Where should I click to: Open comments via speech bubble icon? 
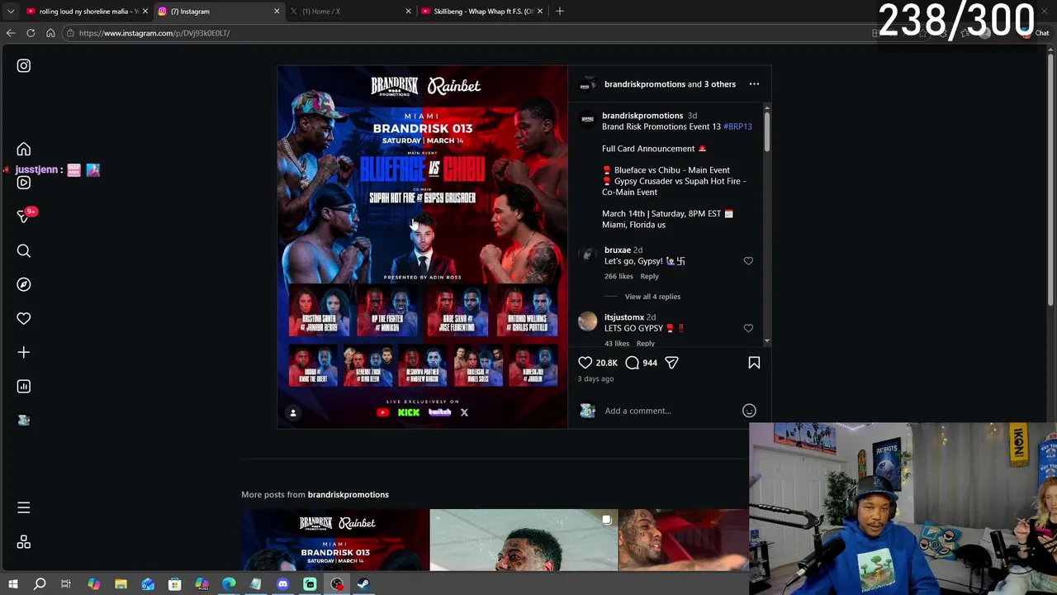tap(632, 362)
